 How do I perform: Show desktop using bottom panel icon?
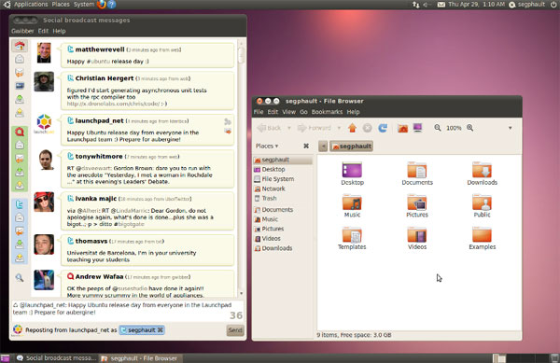(x=5, y=358)
